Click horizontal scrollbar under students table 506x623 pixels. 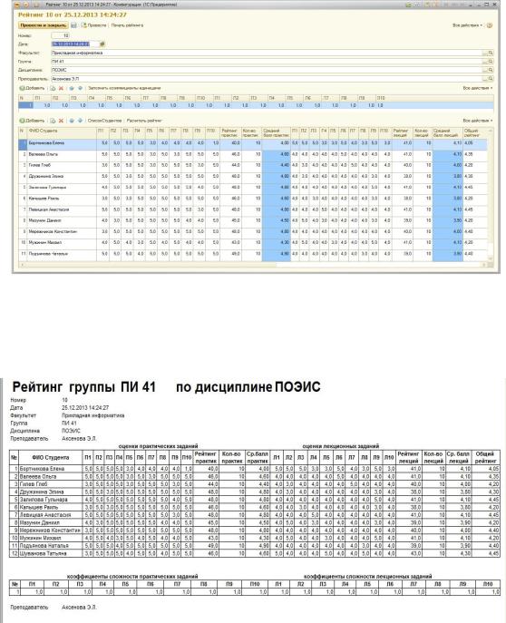point(253,265)
